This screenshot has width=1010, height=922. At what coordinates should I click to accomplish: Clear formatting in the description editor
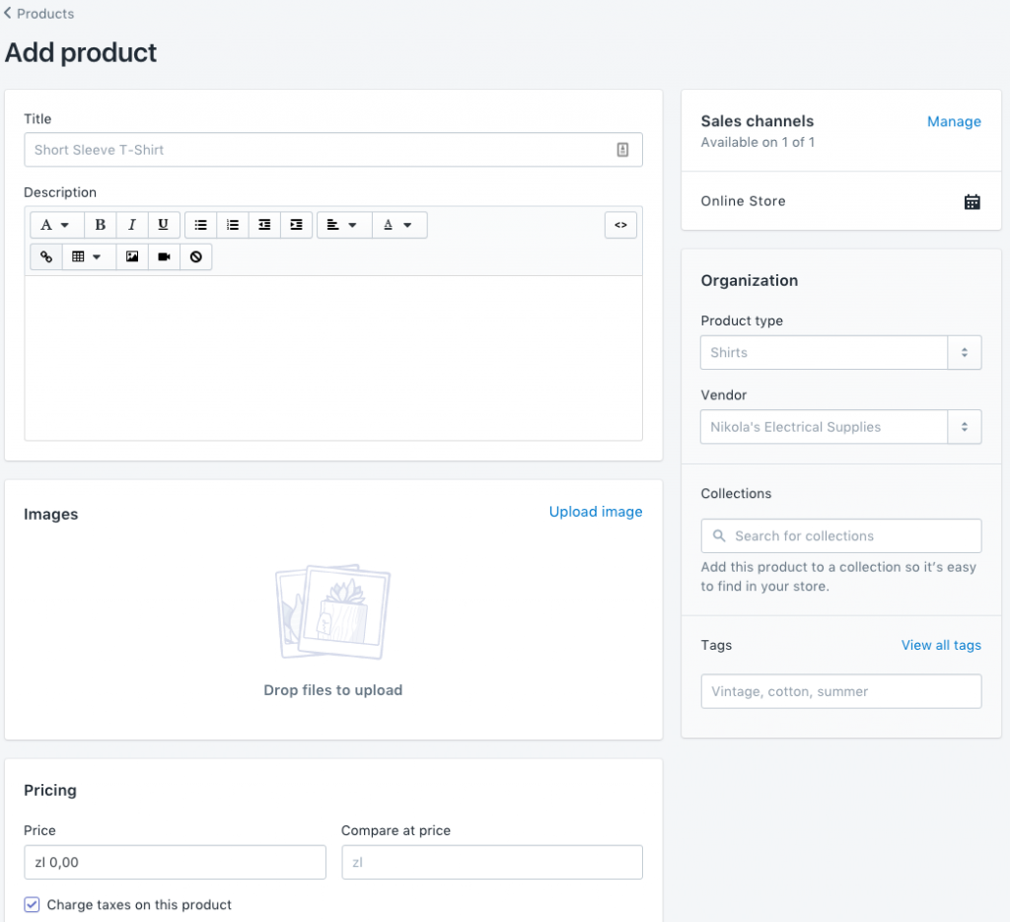click(x=195, y=256)
